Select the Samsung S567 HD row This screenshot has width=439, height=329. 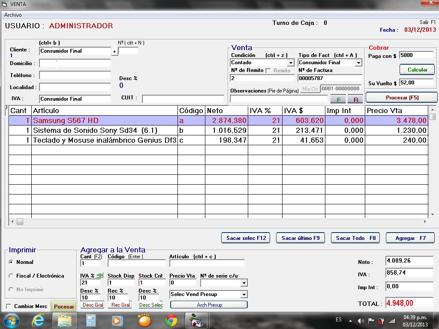218,120
